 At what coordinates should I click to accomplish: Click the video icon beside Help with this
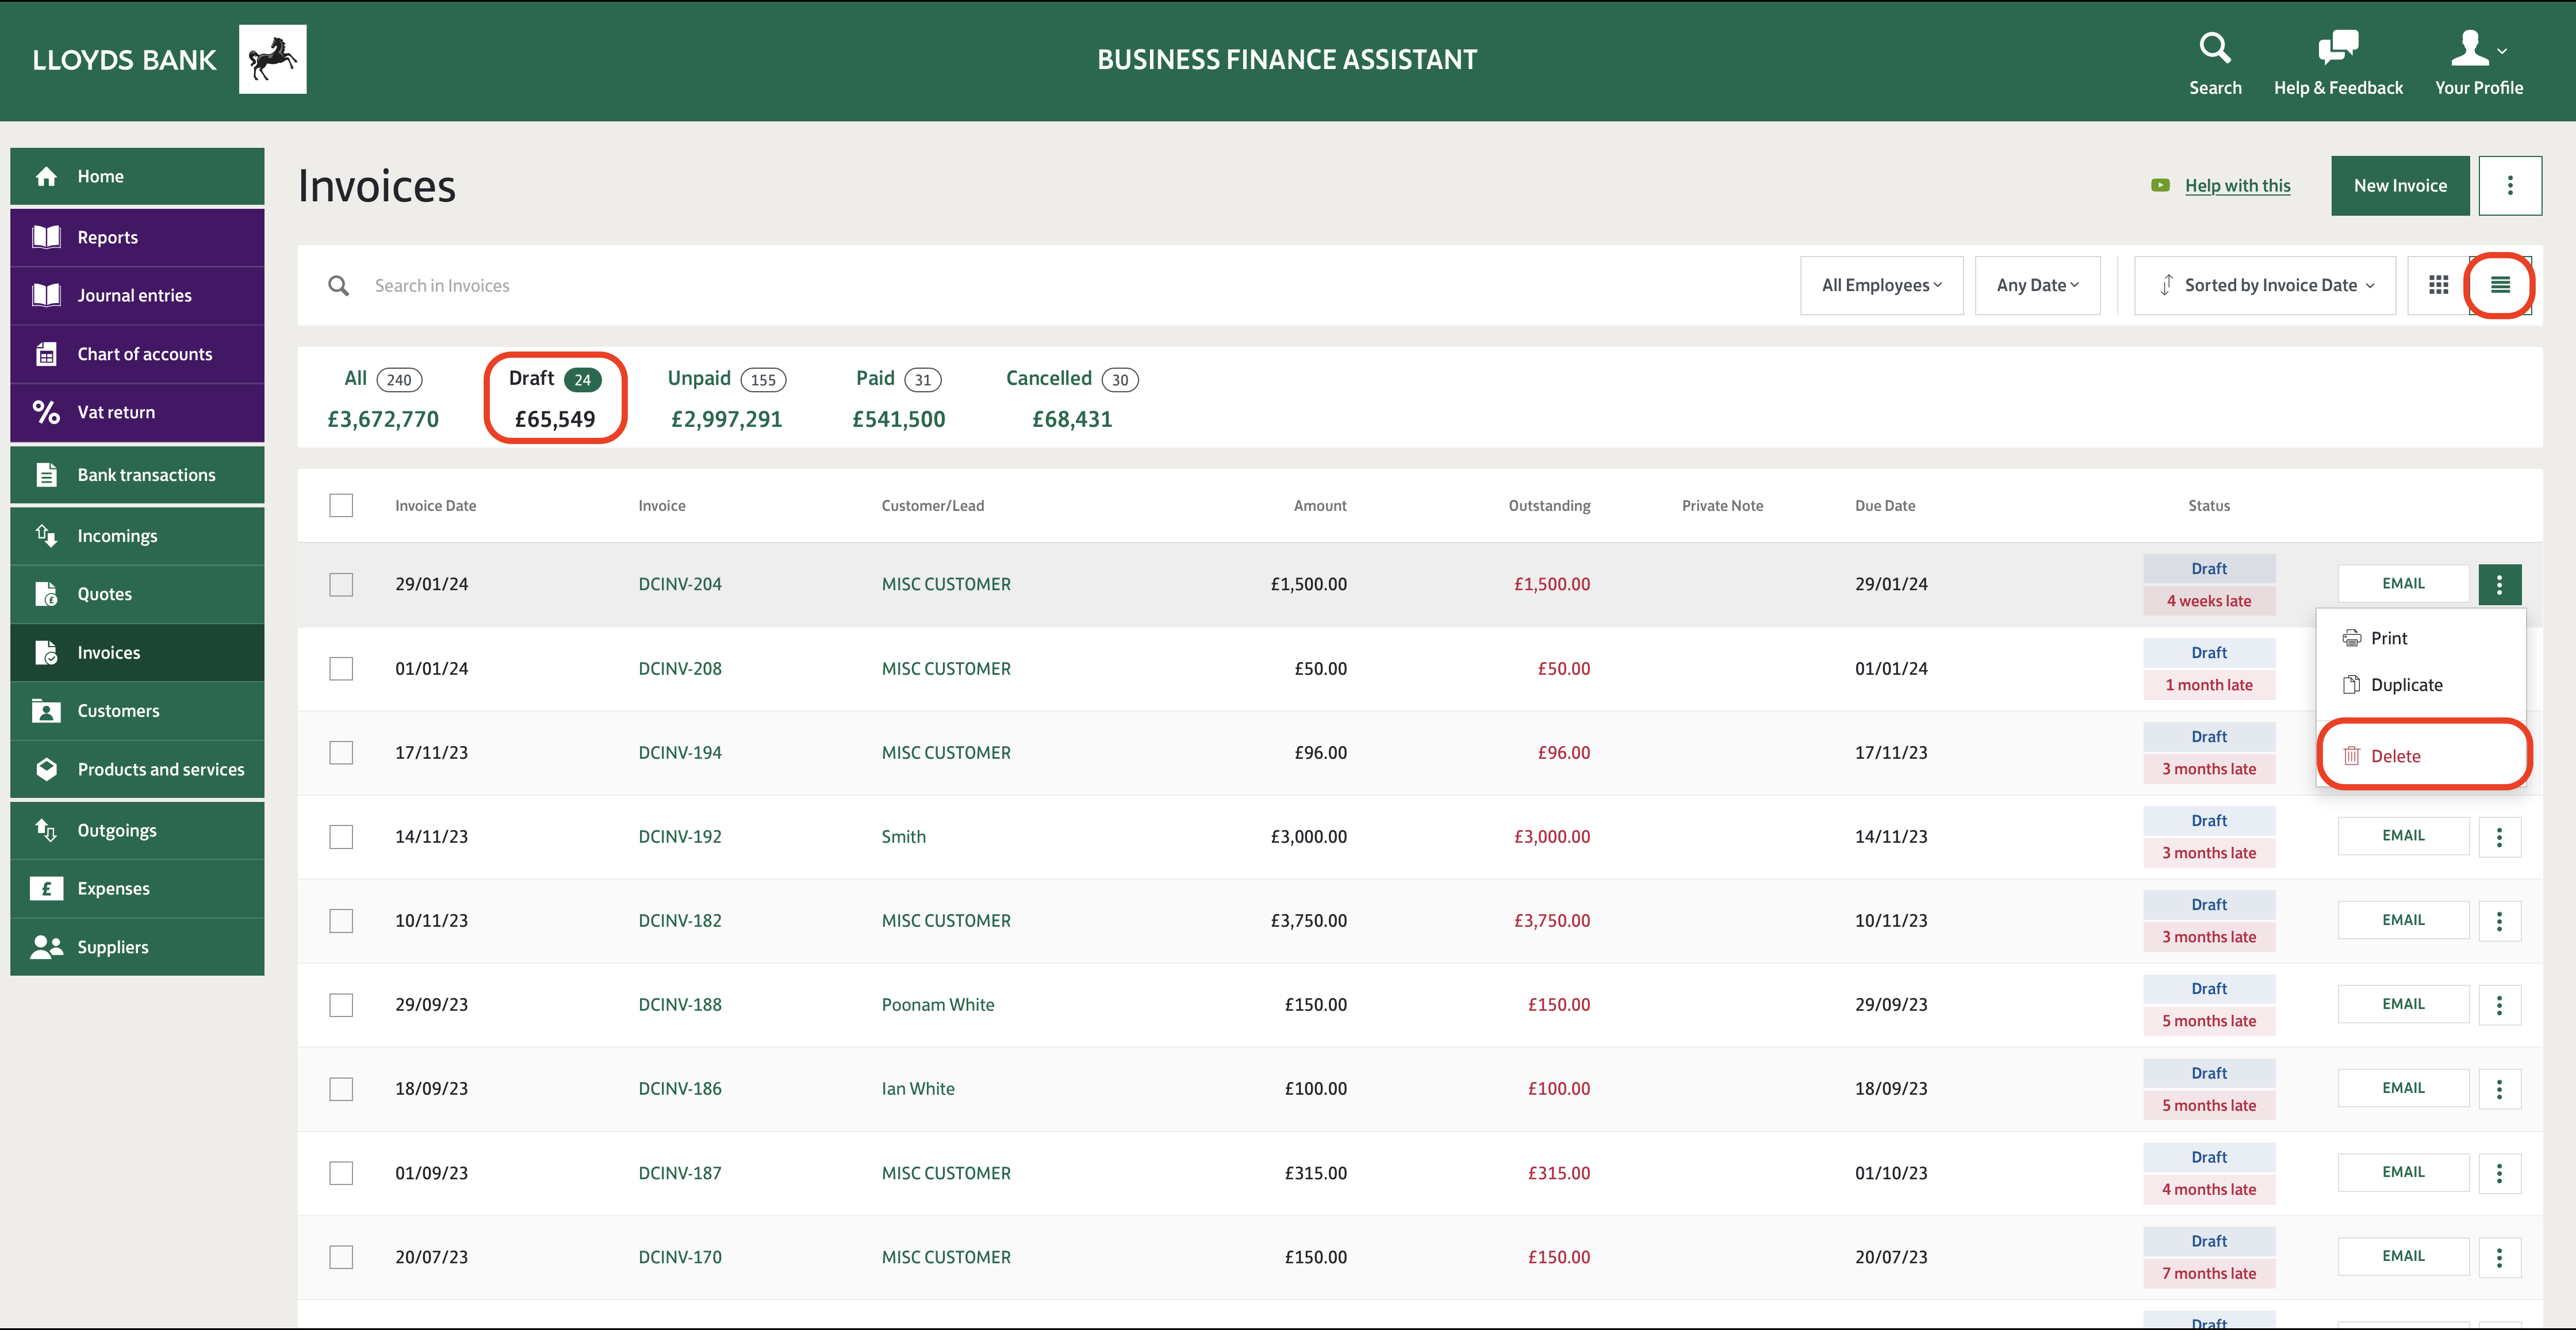tap(2160, 185)
